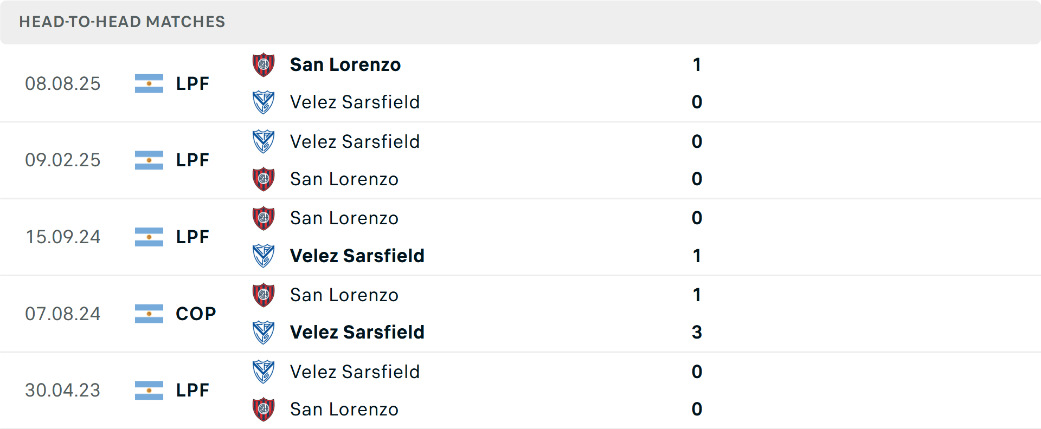Expand the 08.08.25 match row for details
Image resolution: width=1041 pixels, height=429 pixels.
point(520,83)
